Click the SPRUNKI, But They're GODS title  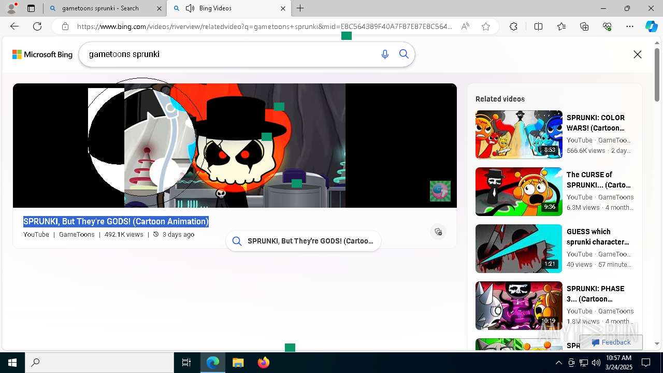point(116,221)
